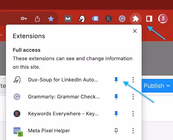Open more options for Dux-Soup extension
The image size is (173, 140).
133,80
